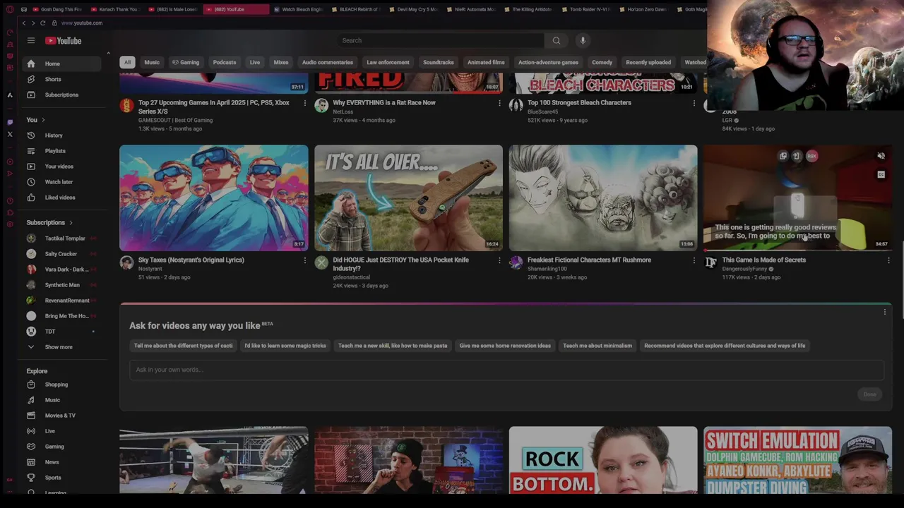
Task: Switch to Watch Bleach browser tab
Action: [x=298, y=9]
